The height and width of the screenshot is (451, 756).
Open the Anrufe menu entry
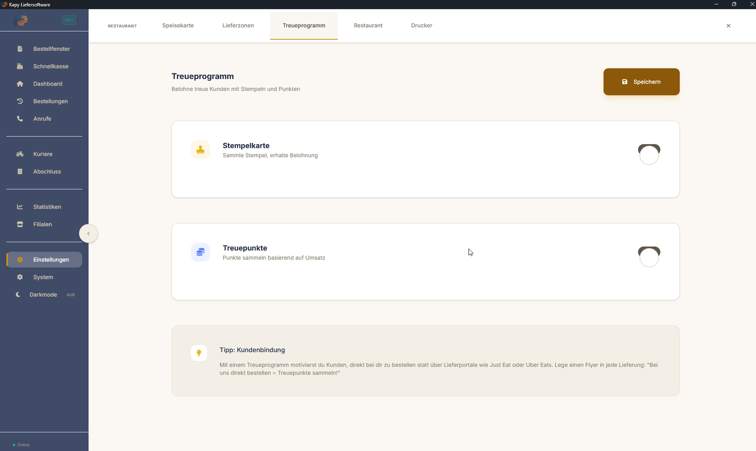pos(44,119)
